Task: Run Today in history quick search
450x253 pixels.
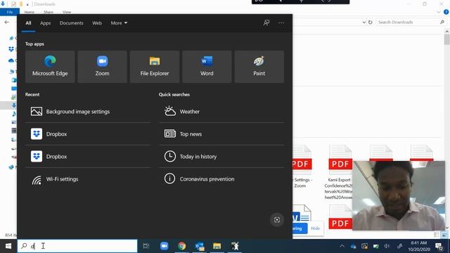Action: [221, 157]
